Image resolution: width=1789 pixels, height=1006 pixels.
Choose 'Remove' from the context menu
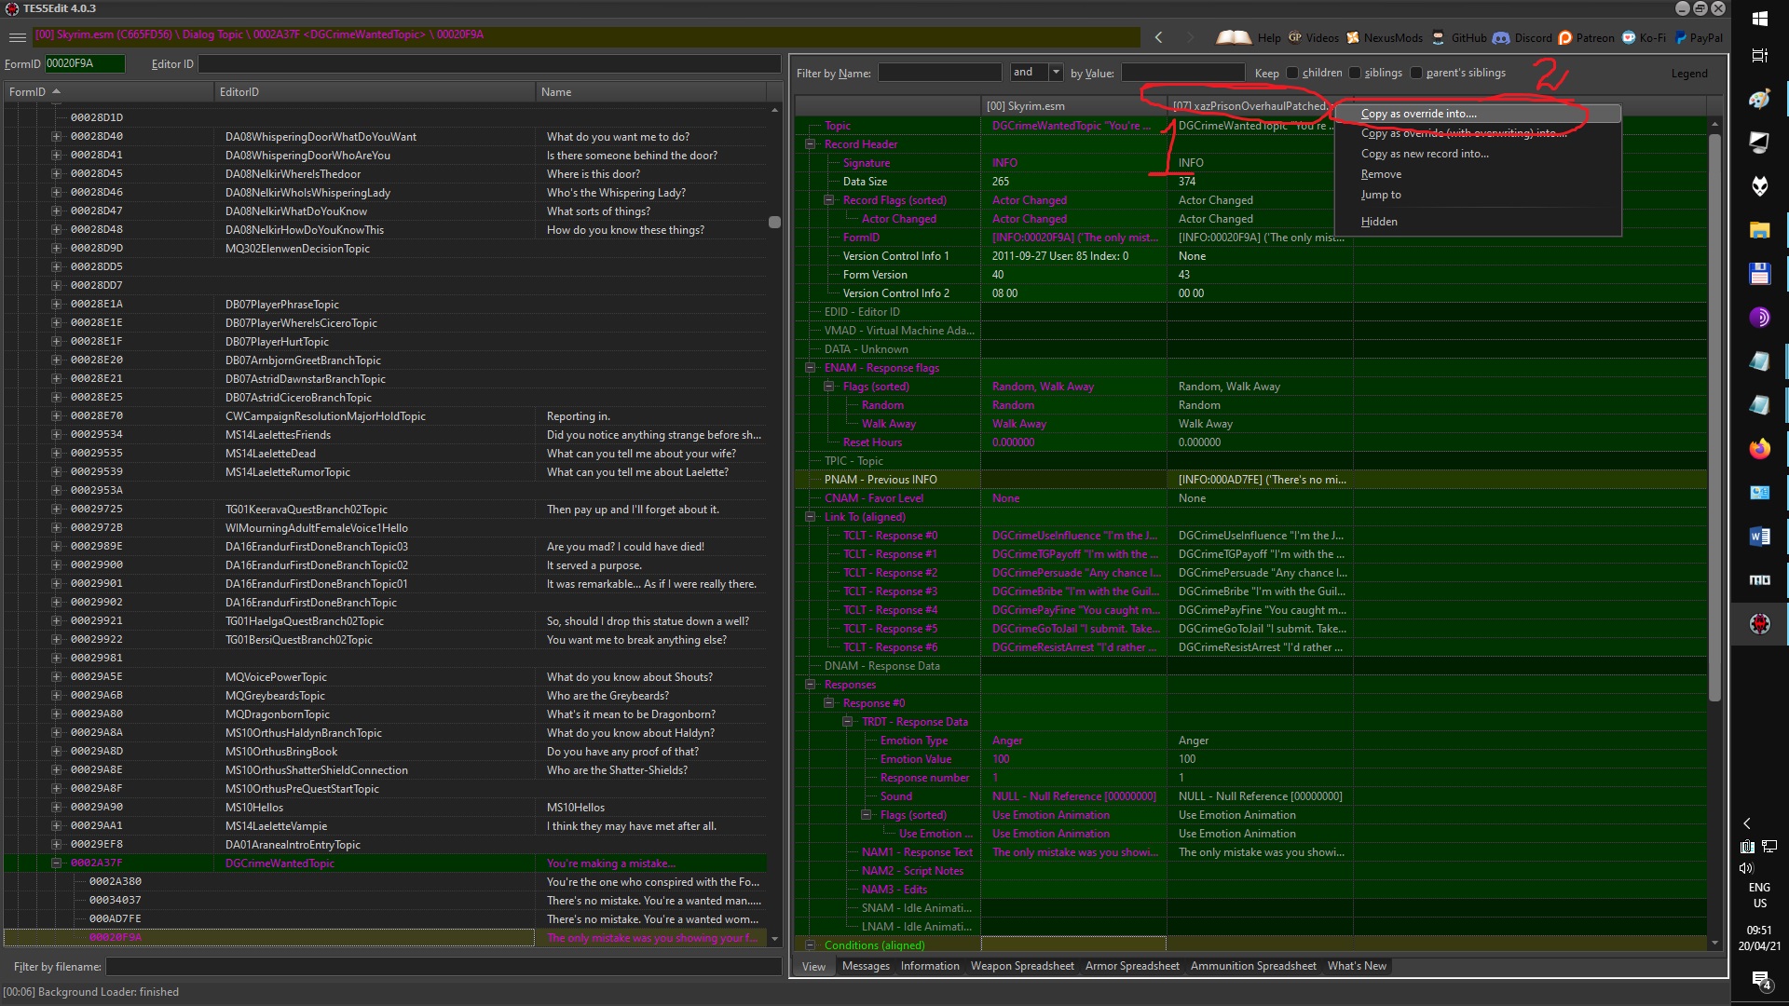1478,174
